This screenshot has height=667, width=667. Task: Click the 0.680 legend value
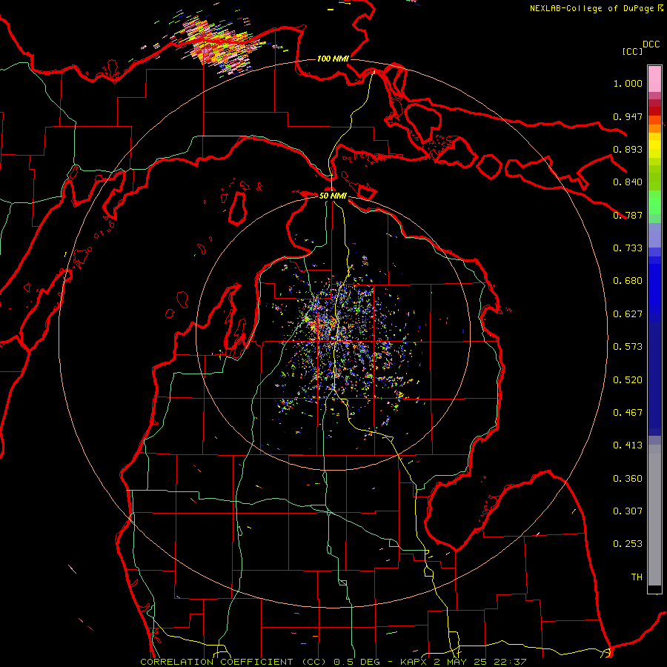click(x=628, y=281)
